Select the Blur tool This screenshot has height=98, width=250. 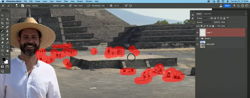7,39
